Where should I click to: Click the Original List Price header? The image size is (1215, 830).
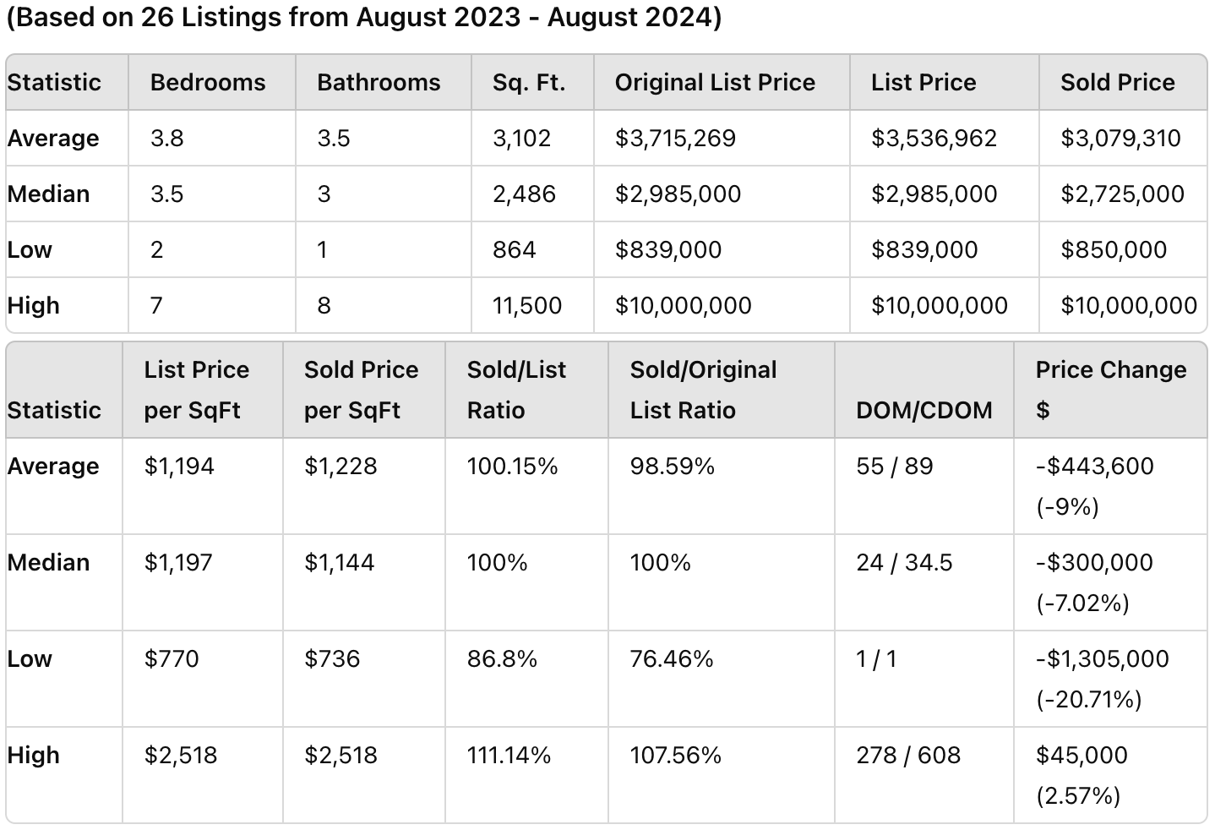pyautogui.click(x=715, y=82)
